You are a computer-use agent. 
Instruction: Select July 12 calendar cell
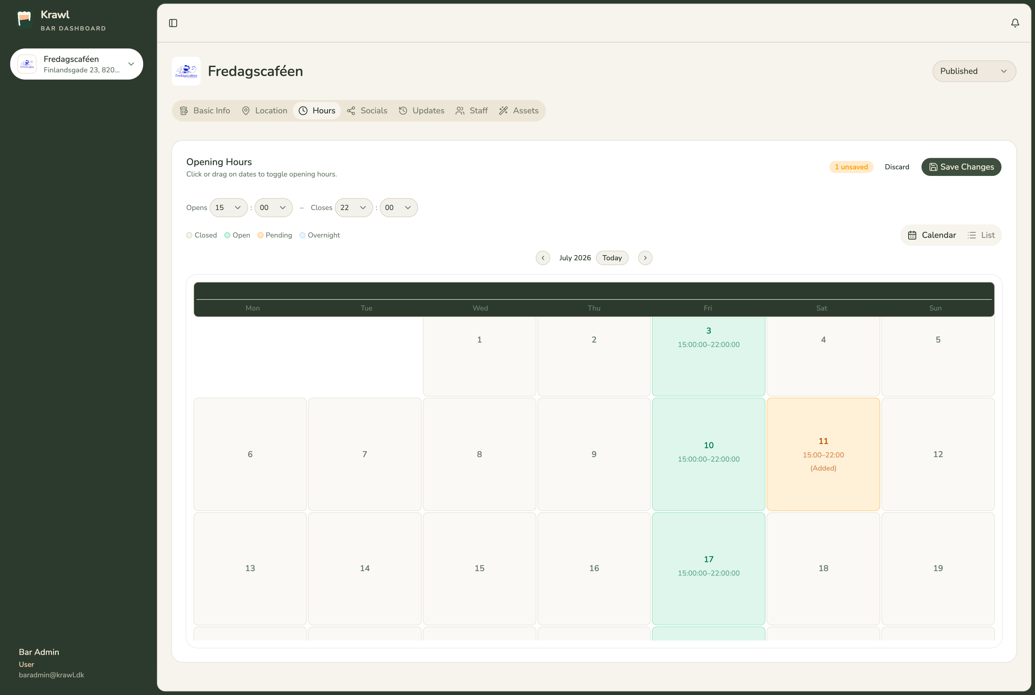[x=938, y=454]
